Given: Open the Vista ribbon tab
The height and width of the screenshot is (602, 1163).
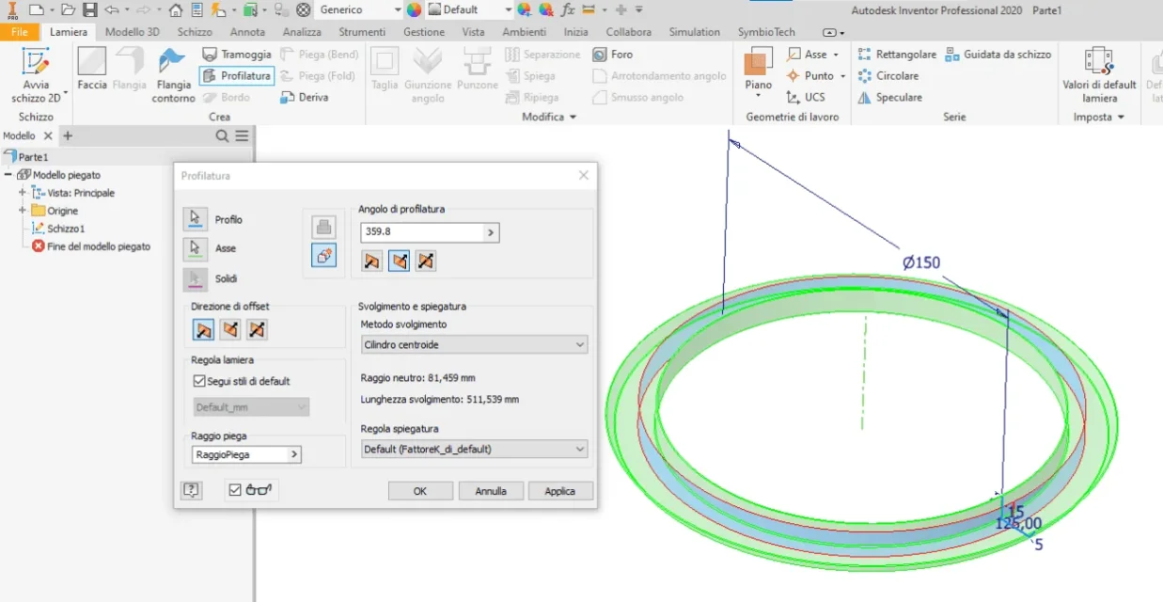Looking at the screenshot, I should tap(473, 32).
